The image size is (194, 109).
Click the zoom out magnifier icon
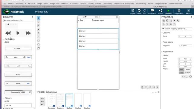pos(146,87)
